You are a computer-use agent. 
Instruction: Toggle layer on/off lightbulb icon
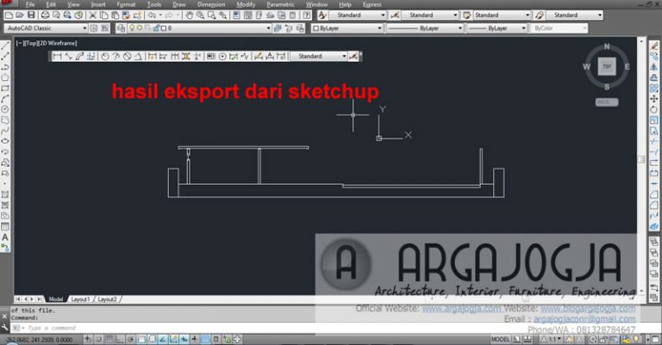coord(132,28)
